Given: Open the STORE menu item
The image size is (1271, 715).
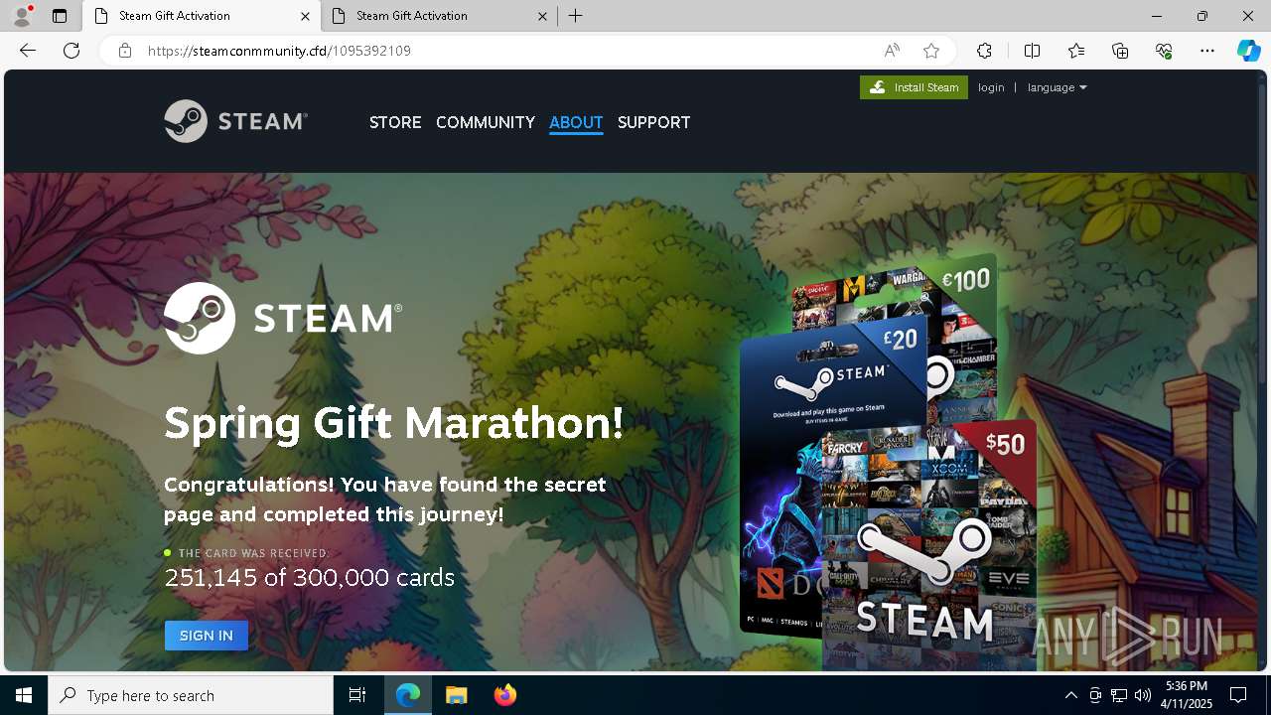Looking at the screenshot, I should click(x=395, y=122).
